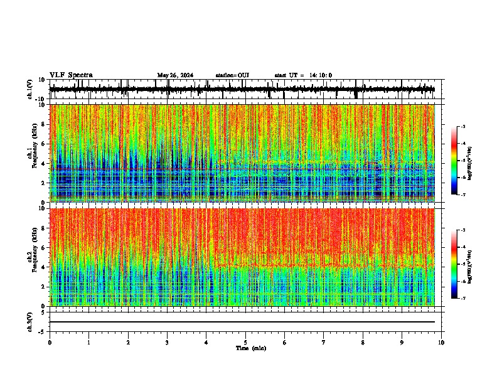
Task: Click the ch.1 frequency axis "2" tick label
Action: [44, 183]
